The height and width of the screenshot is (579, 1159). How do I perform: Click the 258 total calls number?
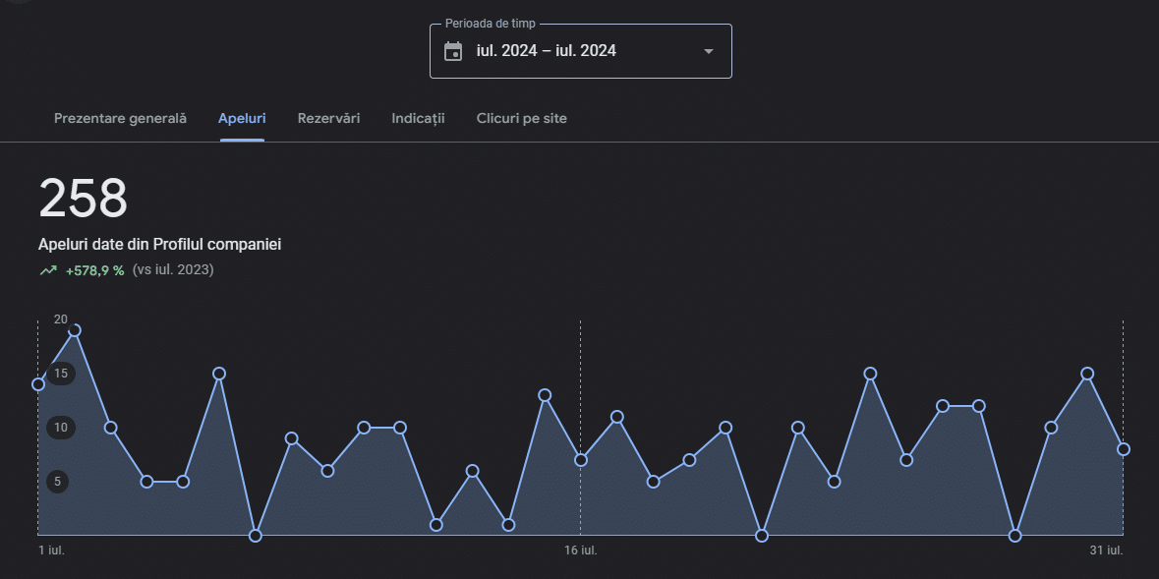click(x=84, y=199)
